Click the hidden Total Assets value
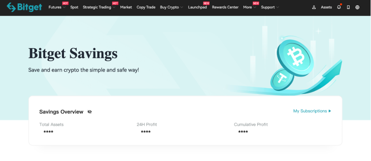This screenshot has height=161, width=371. click(48, 132)
